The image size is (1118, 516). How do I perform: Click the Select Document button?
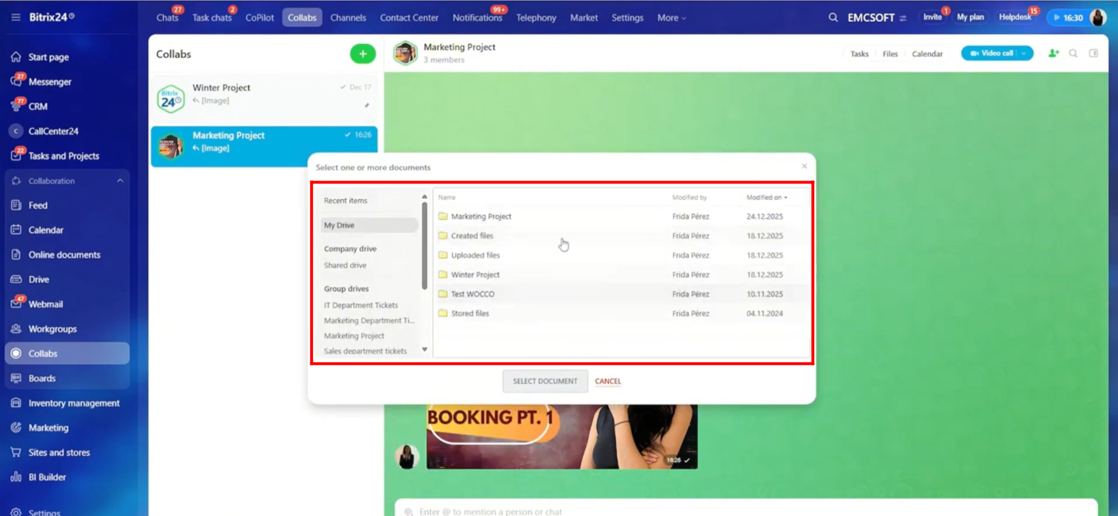(x=545, y=381)
